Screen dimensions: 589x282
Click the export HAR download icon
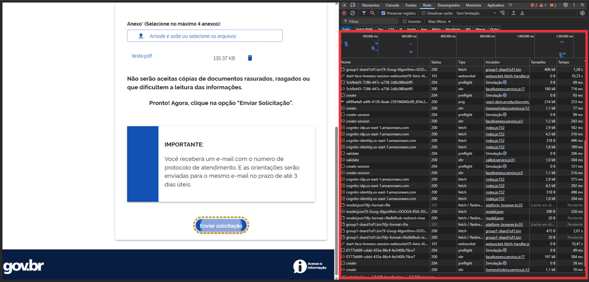[522, 13]
